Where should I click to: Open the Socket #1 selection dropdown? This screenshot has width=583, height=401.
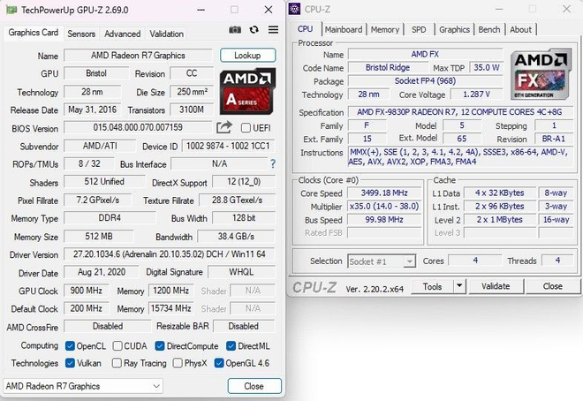coord(382,261)
